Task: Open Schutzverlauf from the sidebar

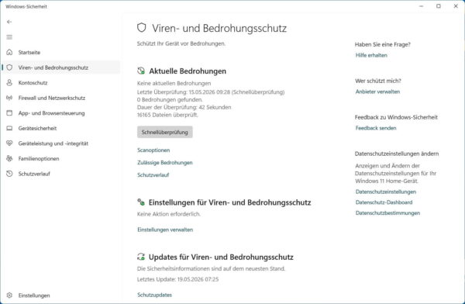Action: click(60, 174)
